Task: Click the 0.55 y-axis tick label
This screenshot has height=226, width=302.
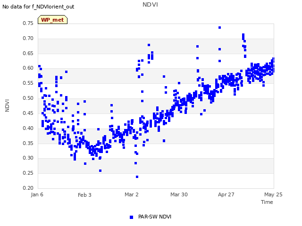Action: click(x=28, y=83)
